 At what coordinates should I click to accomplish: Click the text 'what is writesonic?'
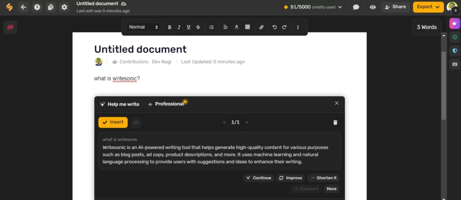[x=117, y=79]
